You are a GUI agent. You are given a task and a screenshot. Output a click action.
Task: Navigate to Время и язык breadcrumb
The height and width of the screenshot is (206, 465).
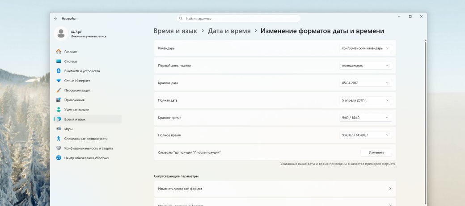[176, 31]
